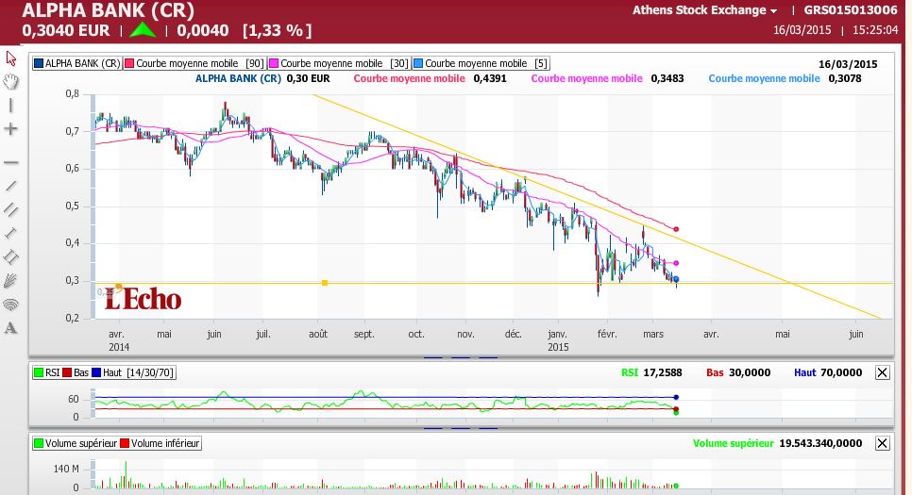Click moving average [90] legend entry
The width and height of the screenshot is (912, 495).
coord(194,63)
